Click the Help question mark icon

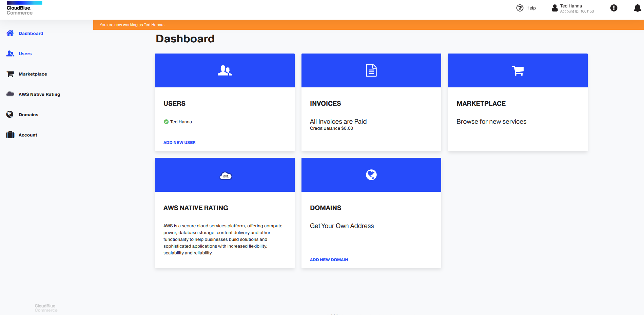[520, 8]
